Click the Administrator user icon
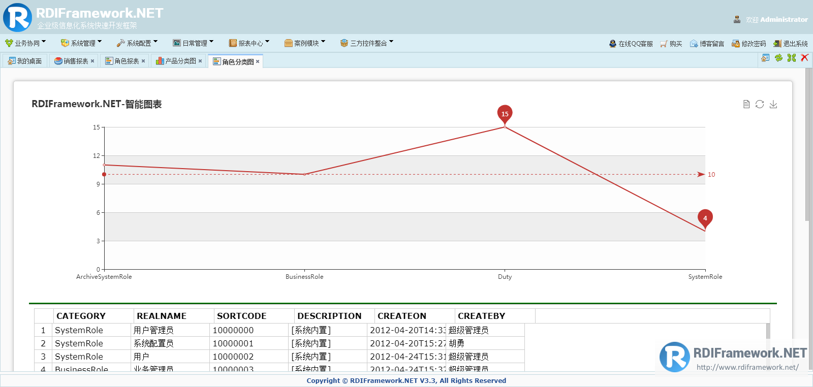This screenshot has width=813, height=387. (x=737, y=19)
